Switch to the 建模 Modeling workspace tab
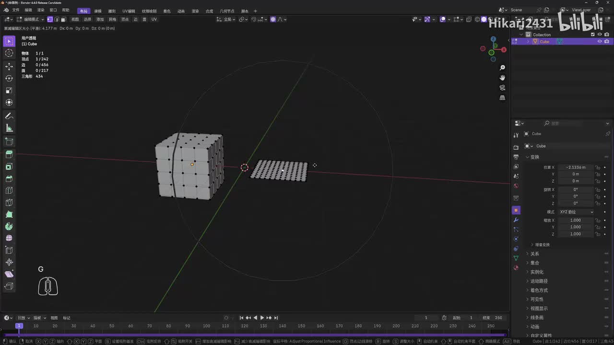614x345 pixels. [98, 11]
